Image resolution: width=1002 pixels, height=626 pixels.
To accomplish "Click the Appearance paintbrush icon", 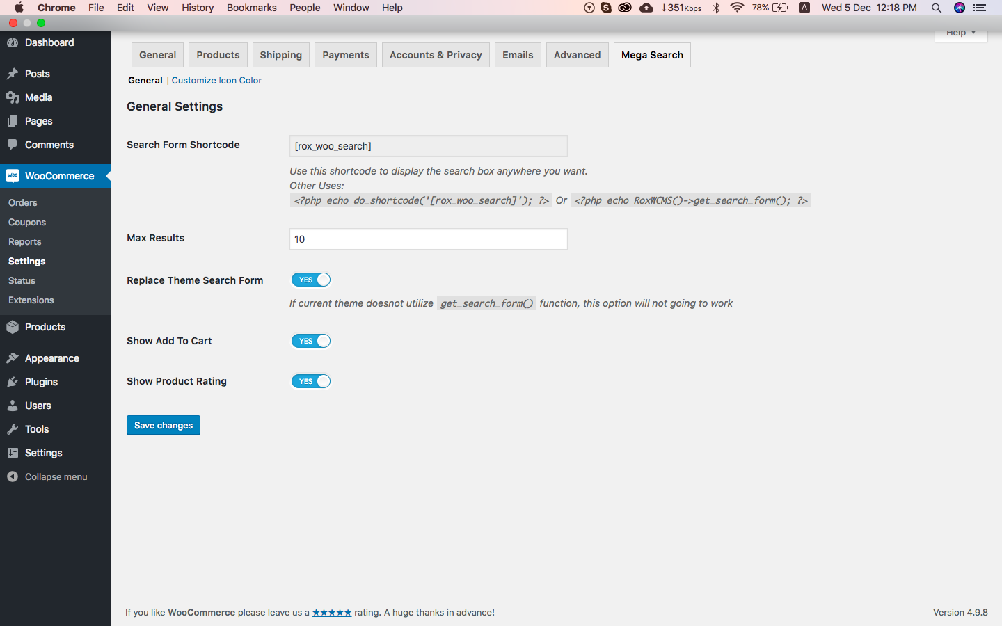I will click(13, 358).
